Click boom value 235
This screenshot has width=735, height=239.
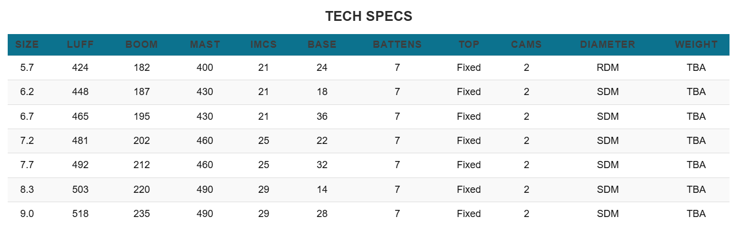coord(141,214)
